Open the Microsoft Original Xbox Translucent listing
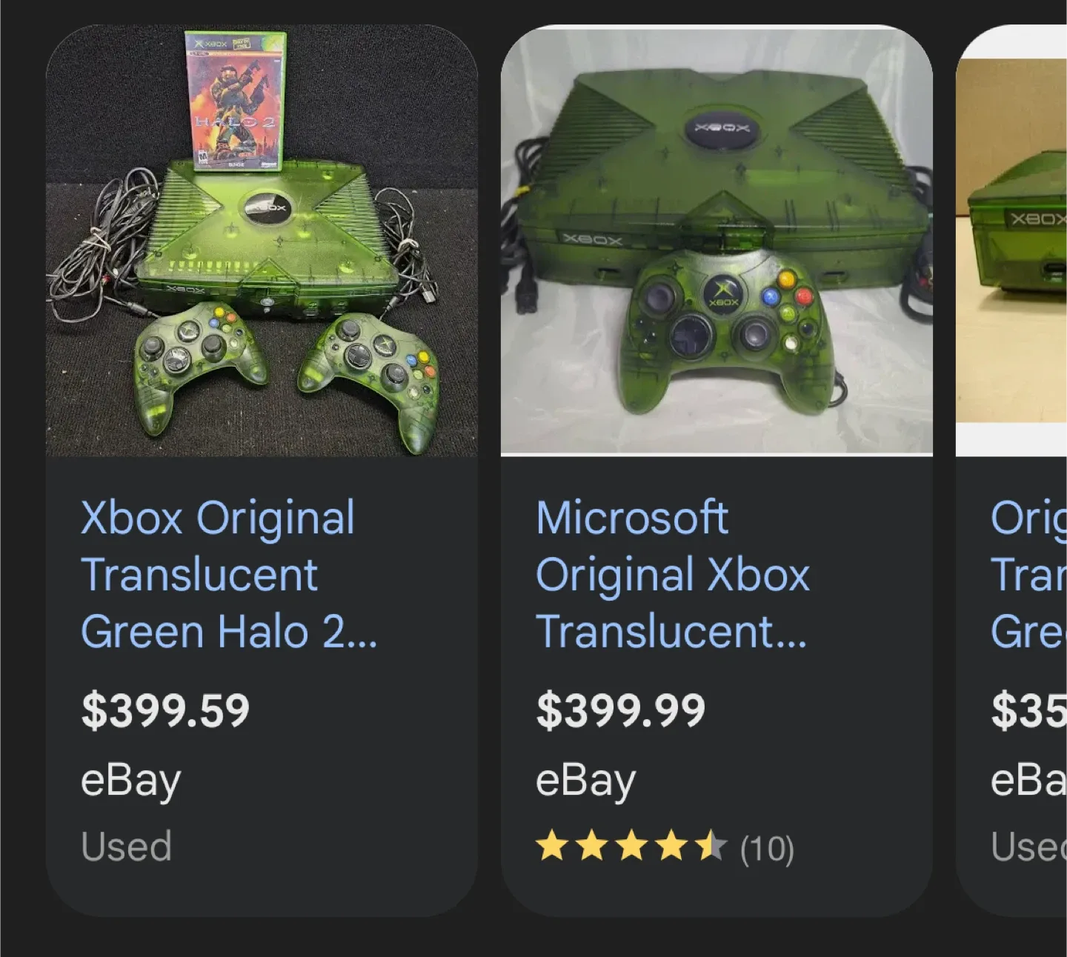1067x957 pixels. point(671,574)
